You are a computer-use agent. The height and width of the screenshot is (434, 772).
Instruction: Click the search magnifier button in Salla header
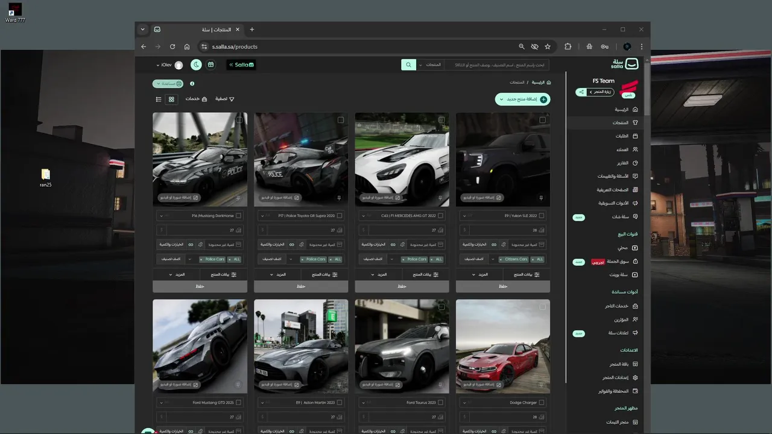(408, 64)
